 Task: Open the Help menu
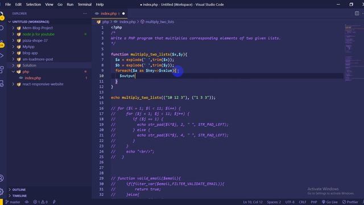coord(100,5)
